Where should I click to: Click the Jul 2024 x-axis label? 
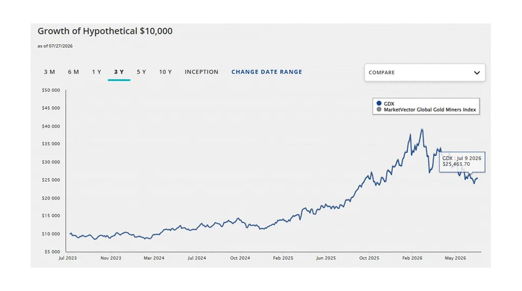[x=197, y=258]
